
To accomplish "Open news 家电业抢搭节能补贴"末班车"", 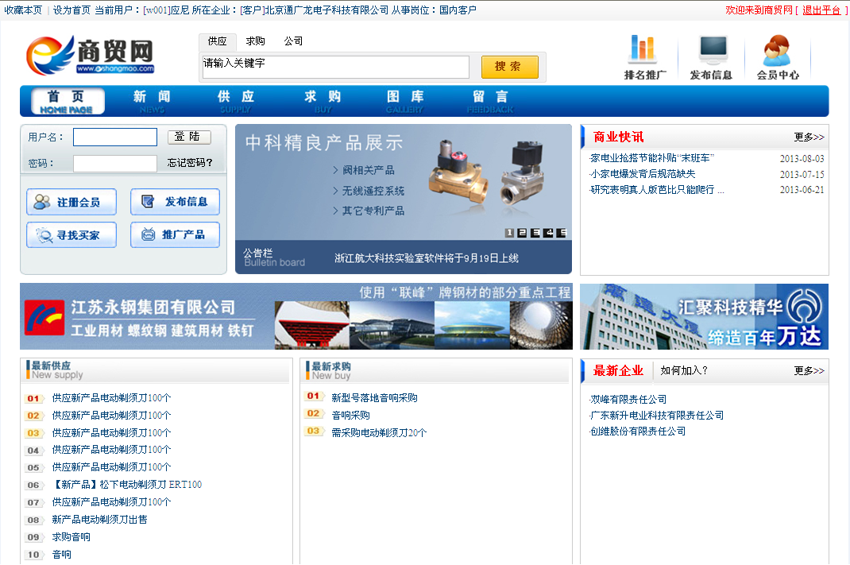I will [x=652, y=158].
